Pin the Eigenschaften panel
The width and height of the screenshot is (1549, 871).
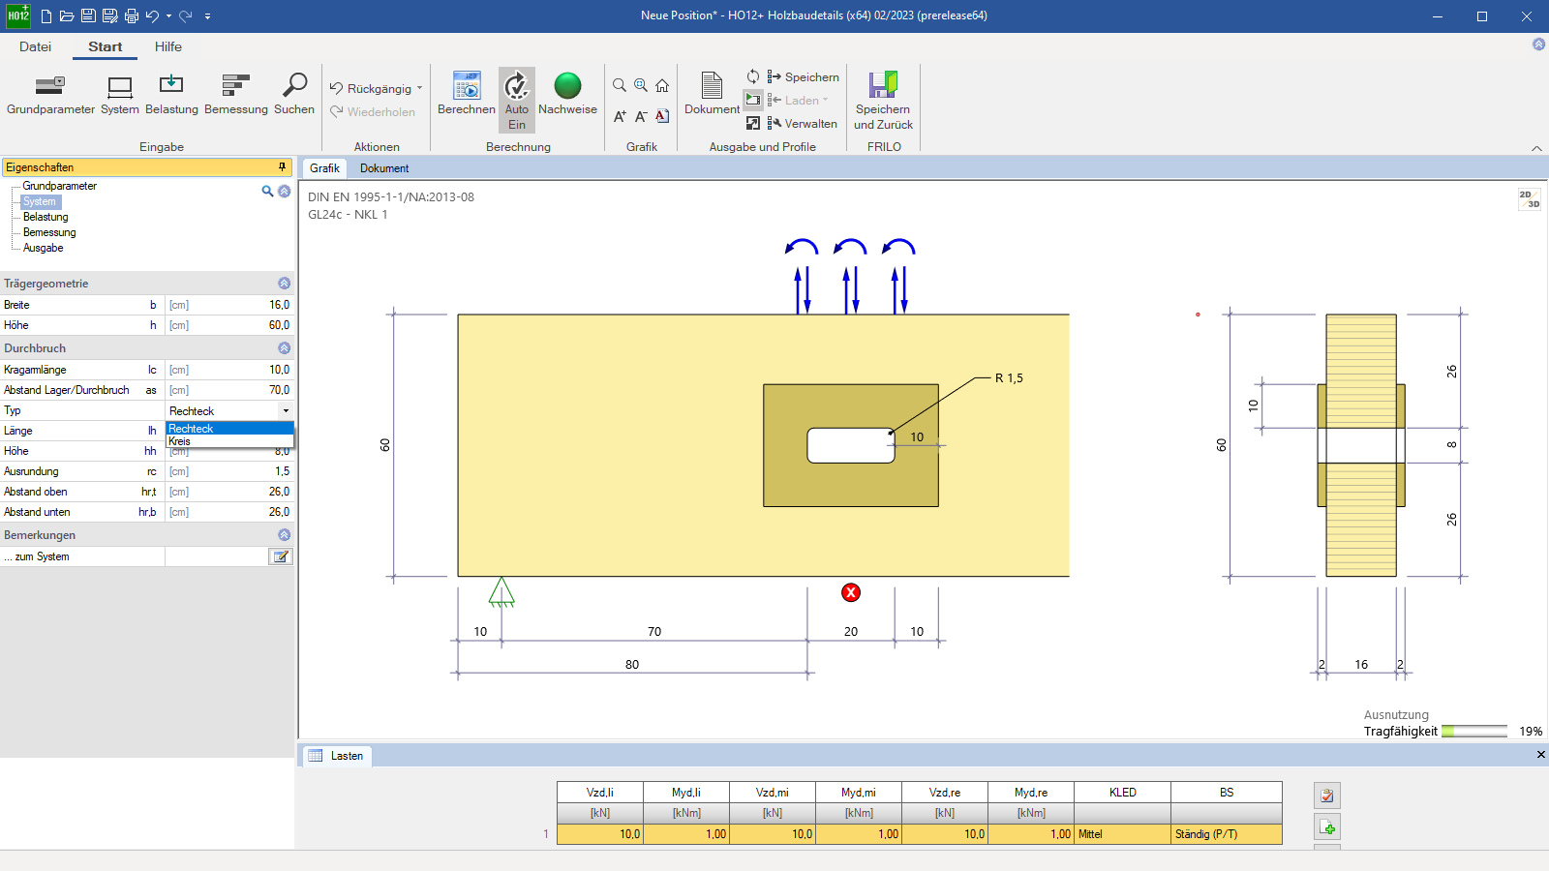(282, 166)
